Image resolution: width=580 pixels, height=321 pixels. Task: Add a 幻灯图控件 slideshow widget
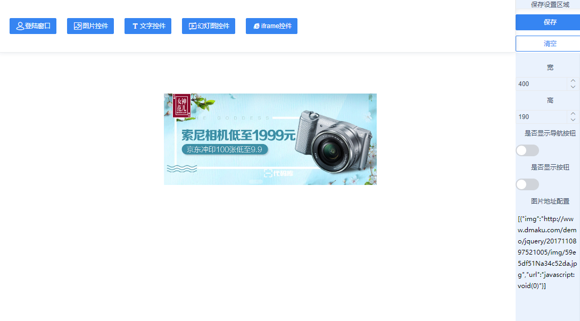[209, 26]
